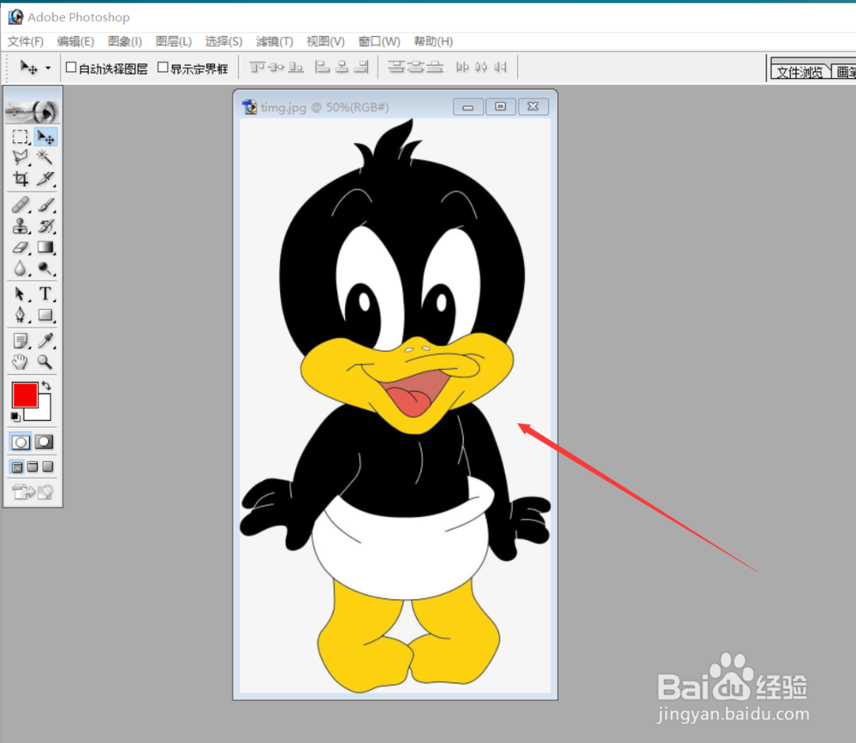Select the History Brush tool

click(x=45, y=226)
